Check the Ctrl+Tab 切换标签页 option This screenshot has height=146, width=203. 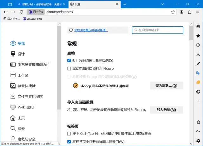pos(69,134)
